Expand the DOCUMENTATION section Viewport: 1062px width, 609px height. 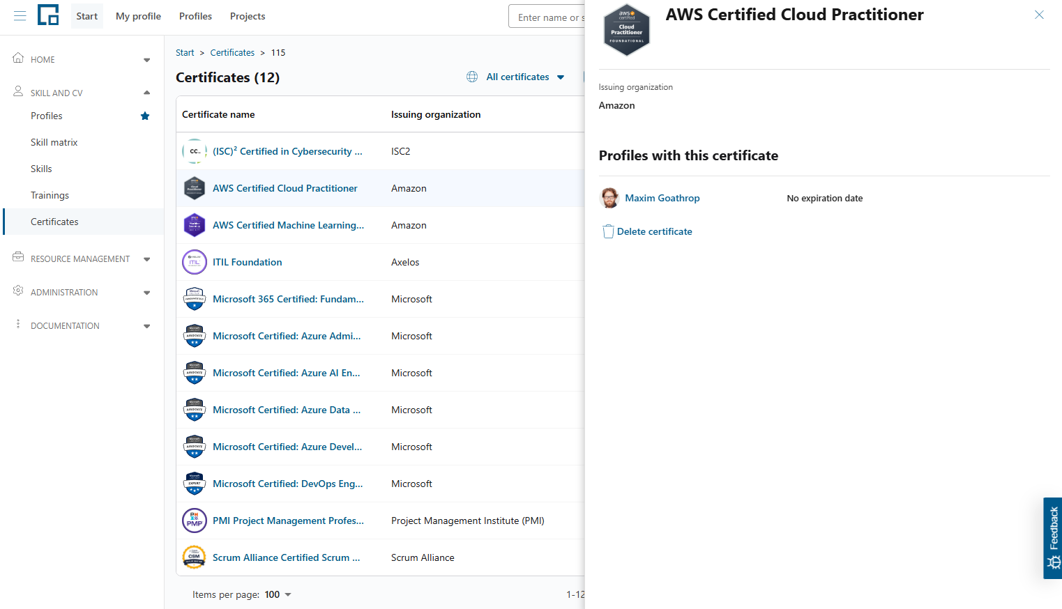[x=146, y=326]
